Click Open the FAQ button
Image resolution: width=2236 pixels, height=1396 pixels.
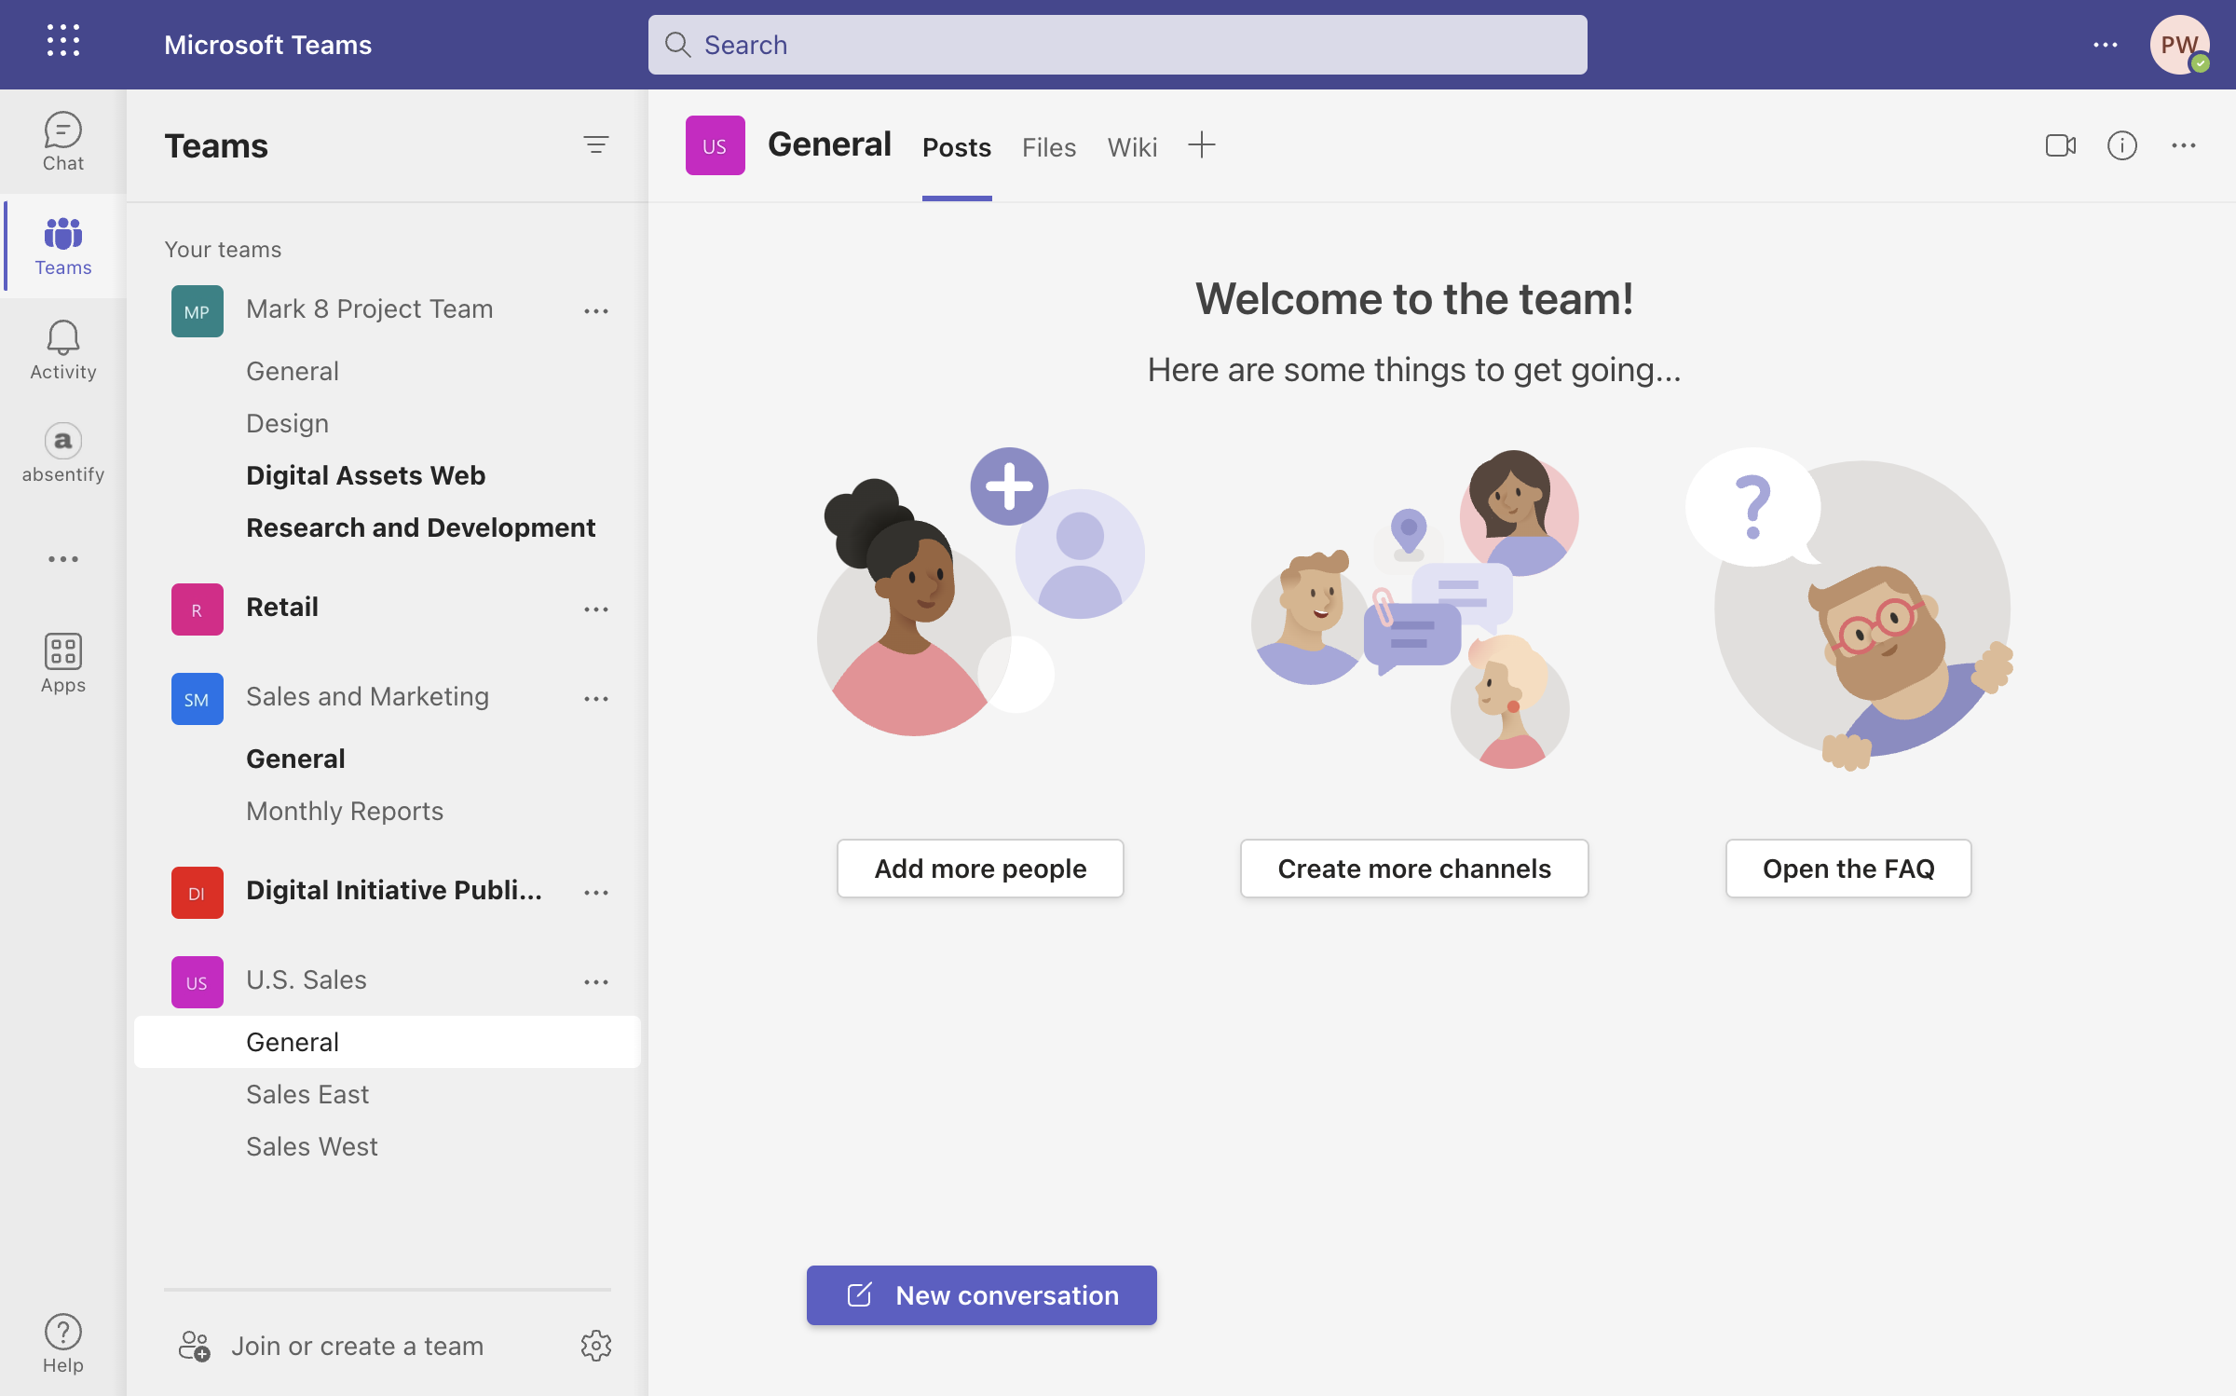click(1848, 869)
